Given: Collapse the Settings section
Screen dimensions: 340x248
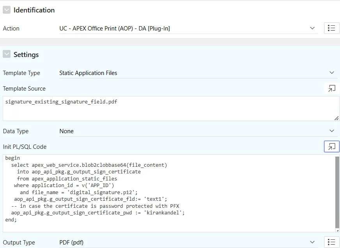Looking at the screenshot, I should click(7, 54).
